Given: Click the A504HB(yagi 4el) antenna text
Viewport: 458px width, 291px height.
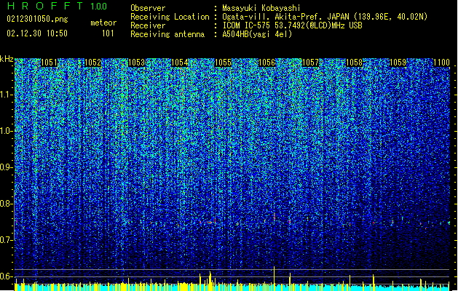Looking at the screenshot, I should point(257,34).
